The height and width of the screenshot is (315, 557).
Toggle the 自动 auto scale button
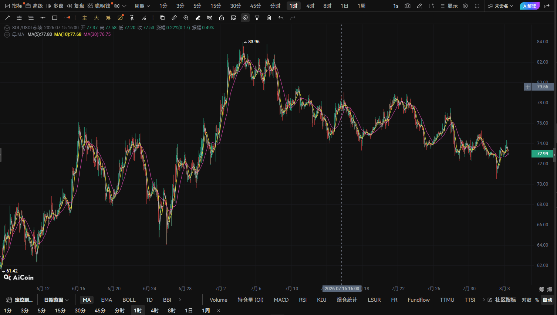point(547,300)
